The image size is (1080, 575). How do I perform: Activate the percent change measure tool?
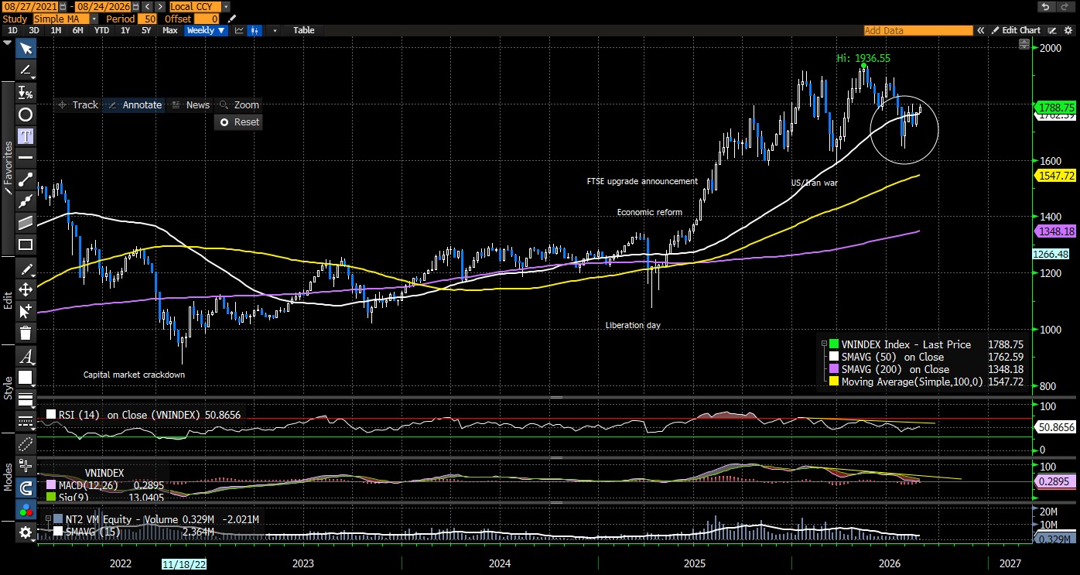26,93
